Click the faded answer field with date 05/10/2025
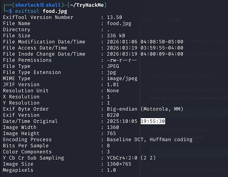The image size is (228, 177). (189, 153)
